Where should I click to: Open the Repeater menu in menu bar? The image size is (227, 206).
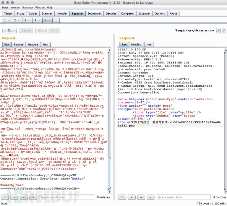point(28,8)
